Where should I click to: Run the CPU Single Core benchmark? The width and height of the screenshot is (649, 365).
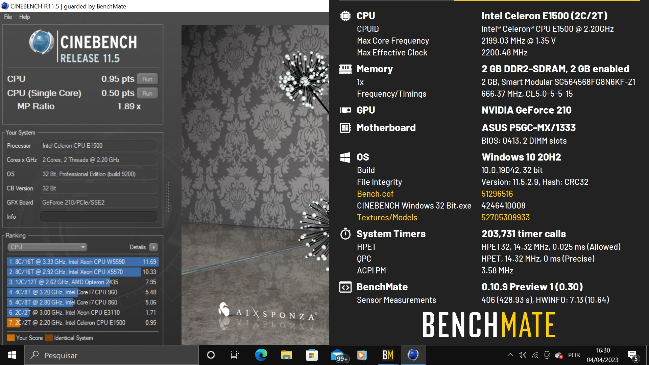click(147, 93)
